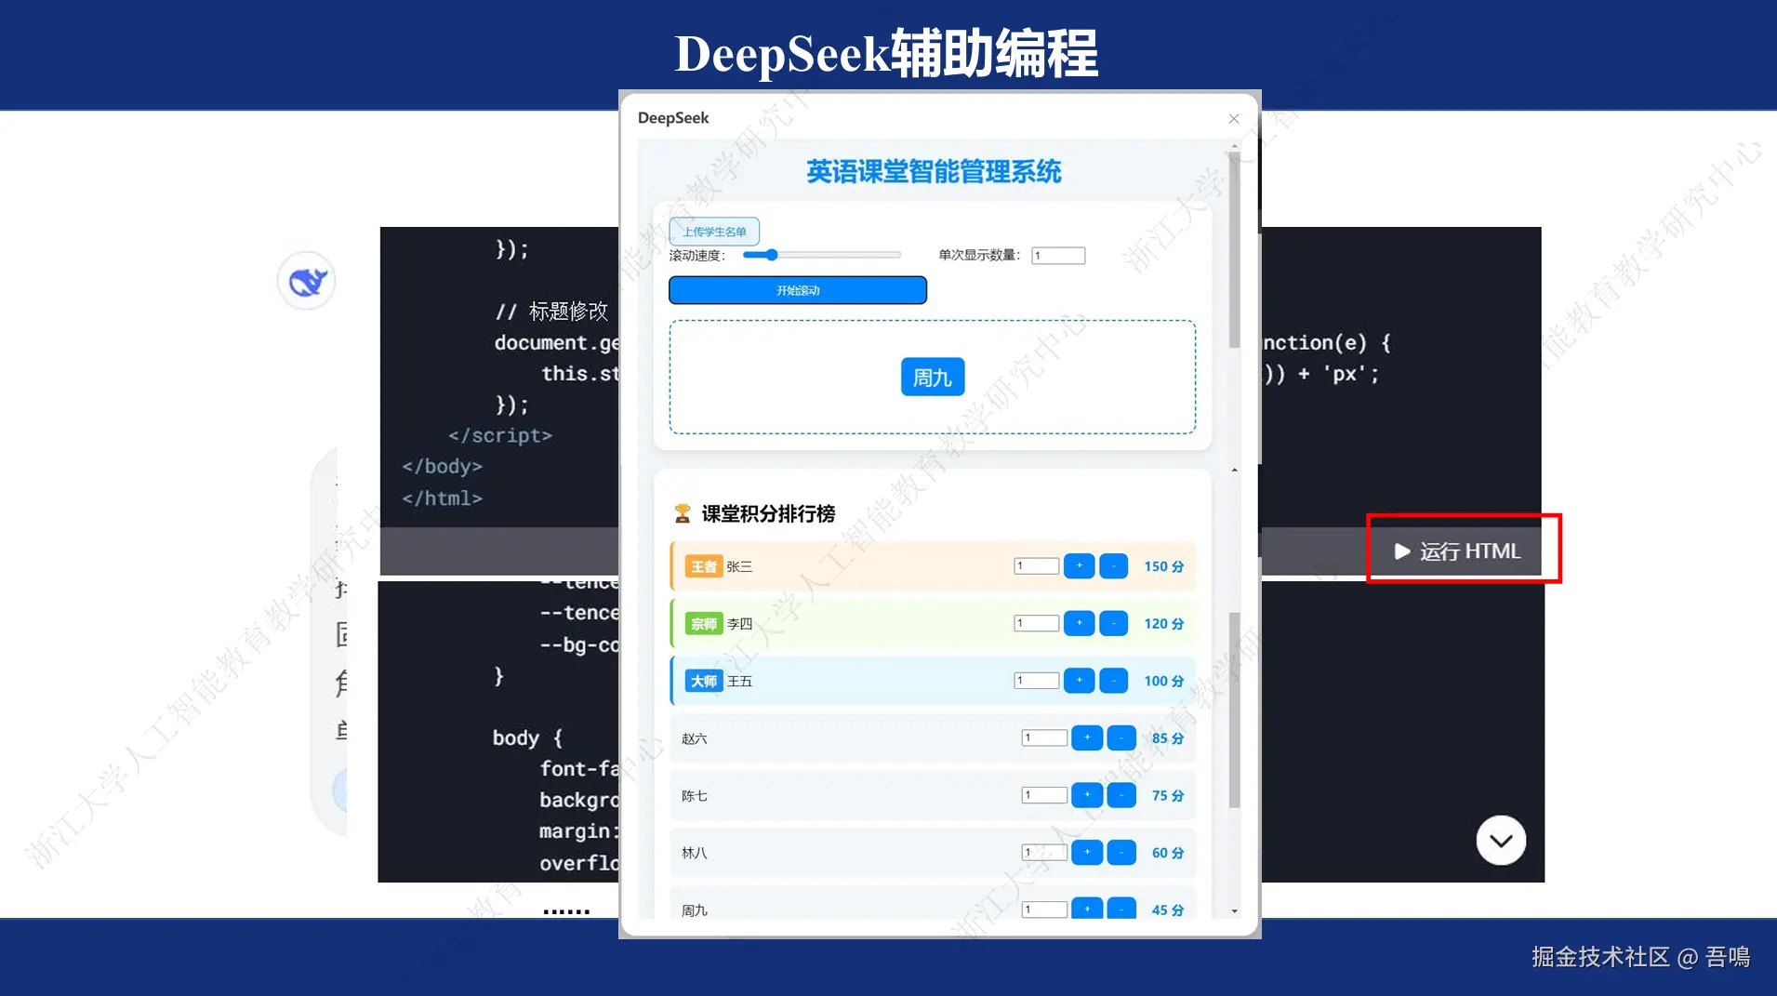Add points for 陈七 with plus button
Viewport: 1777px width, 996px height.
(x=1087, y=795)
